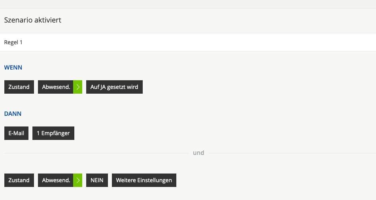
Task: Click the WENN section heading
Action: click(x=13, y=68)
